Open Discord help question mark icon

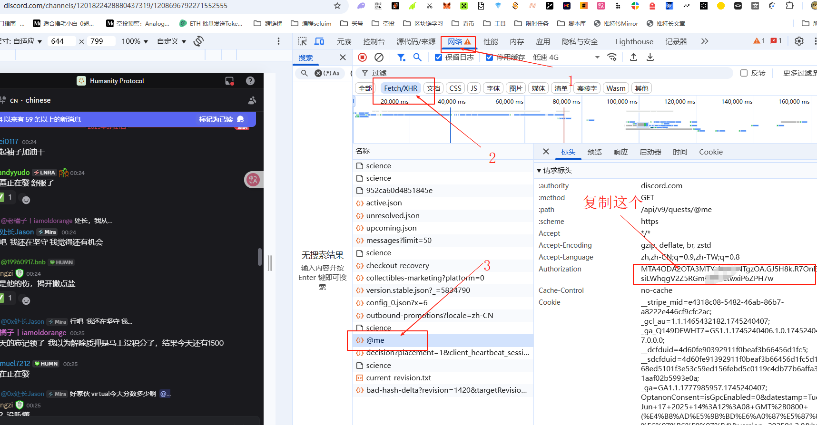[x=250, y=81]
